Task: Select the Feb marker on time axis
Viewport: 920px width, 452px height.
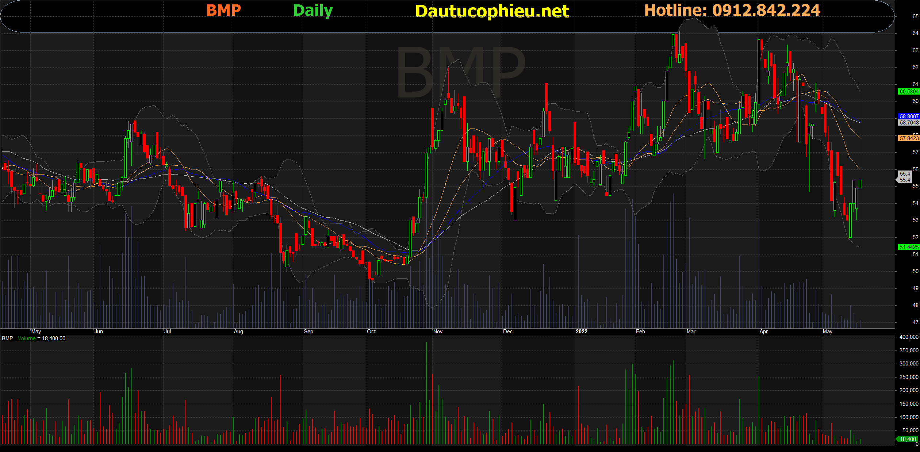Action: [640, 332]
